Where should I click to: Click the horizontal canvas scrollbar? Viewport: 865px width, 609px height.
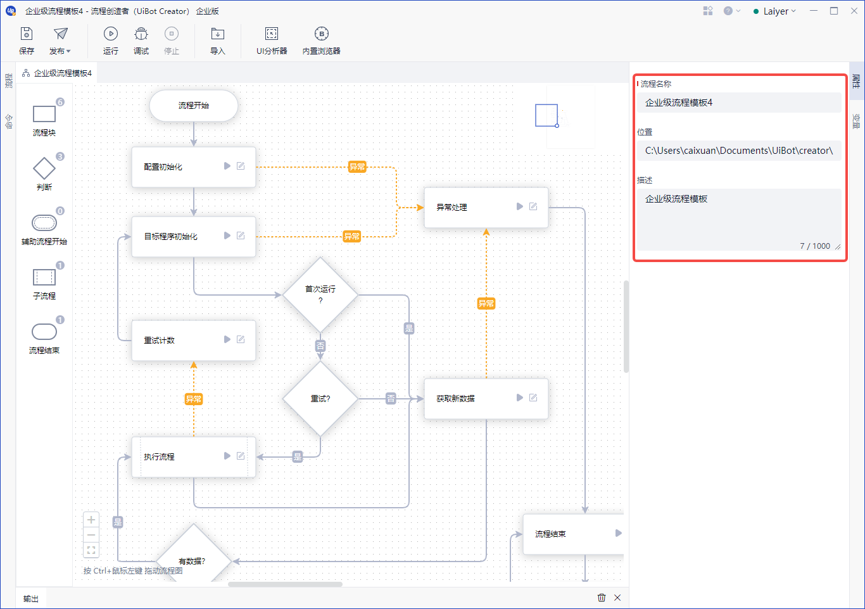pos(285,584)
